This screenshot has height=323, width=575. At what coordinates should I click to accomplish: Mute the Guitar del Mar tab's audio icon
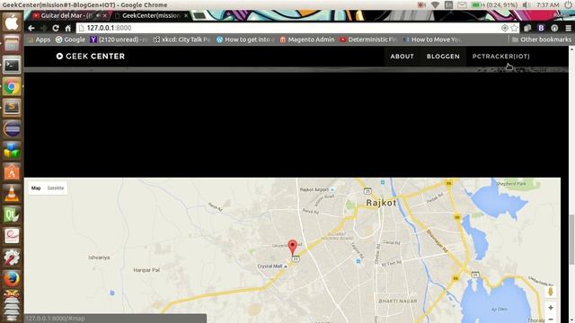[97, 16]
